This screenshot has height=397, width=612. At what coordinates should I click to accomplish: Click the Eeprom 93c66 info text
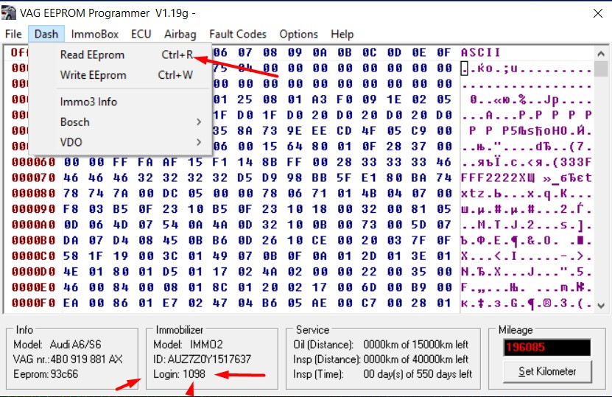click(46, 374)
